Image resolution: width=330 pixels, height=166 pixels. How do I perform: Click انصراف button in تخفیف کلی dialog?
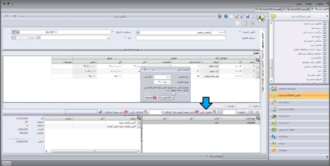(x=151, y=98)
